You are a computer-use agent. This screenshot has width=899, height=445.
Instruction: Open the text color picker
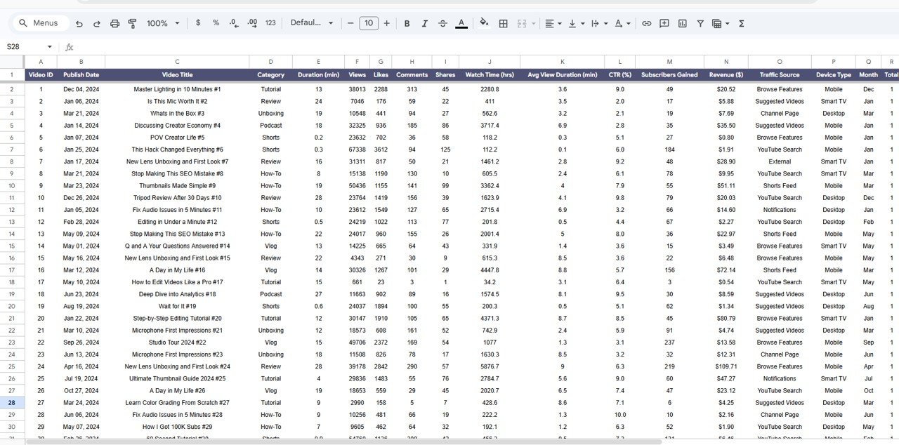point(461,23)
